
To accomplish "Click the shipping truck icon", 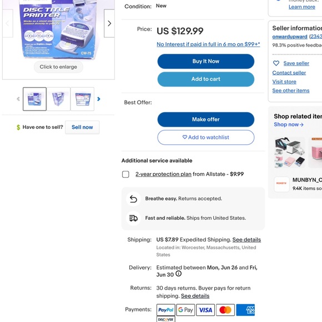I will [133, 218].
